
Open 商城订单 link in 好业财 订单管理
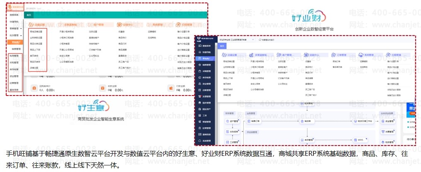pos(337,62)
